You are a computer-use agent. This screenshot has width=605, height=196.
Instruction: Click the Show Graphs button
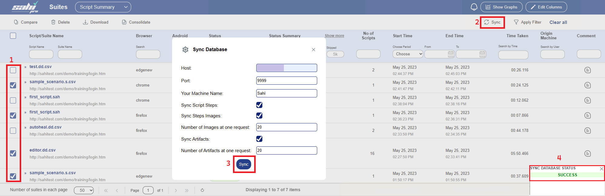click(501, 7)
